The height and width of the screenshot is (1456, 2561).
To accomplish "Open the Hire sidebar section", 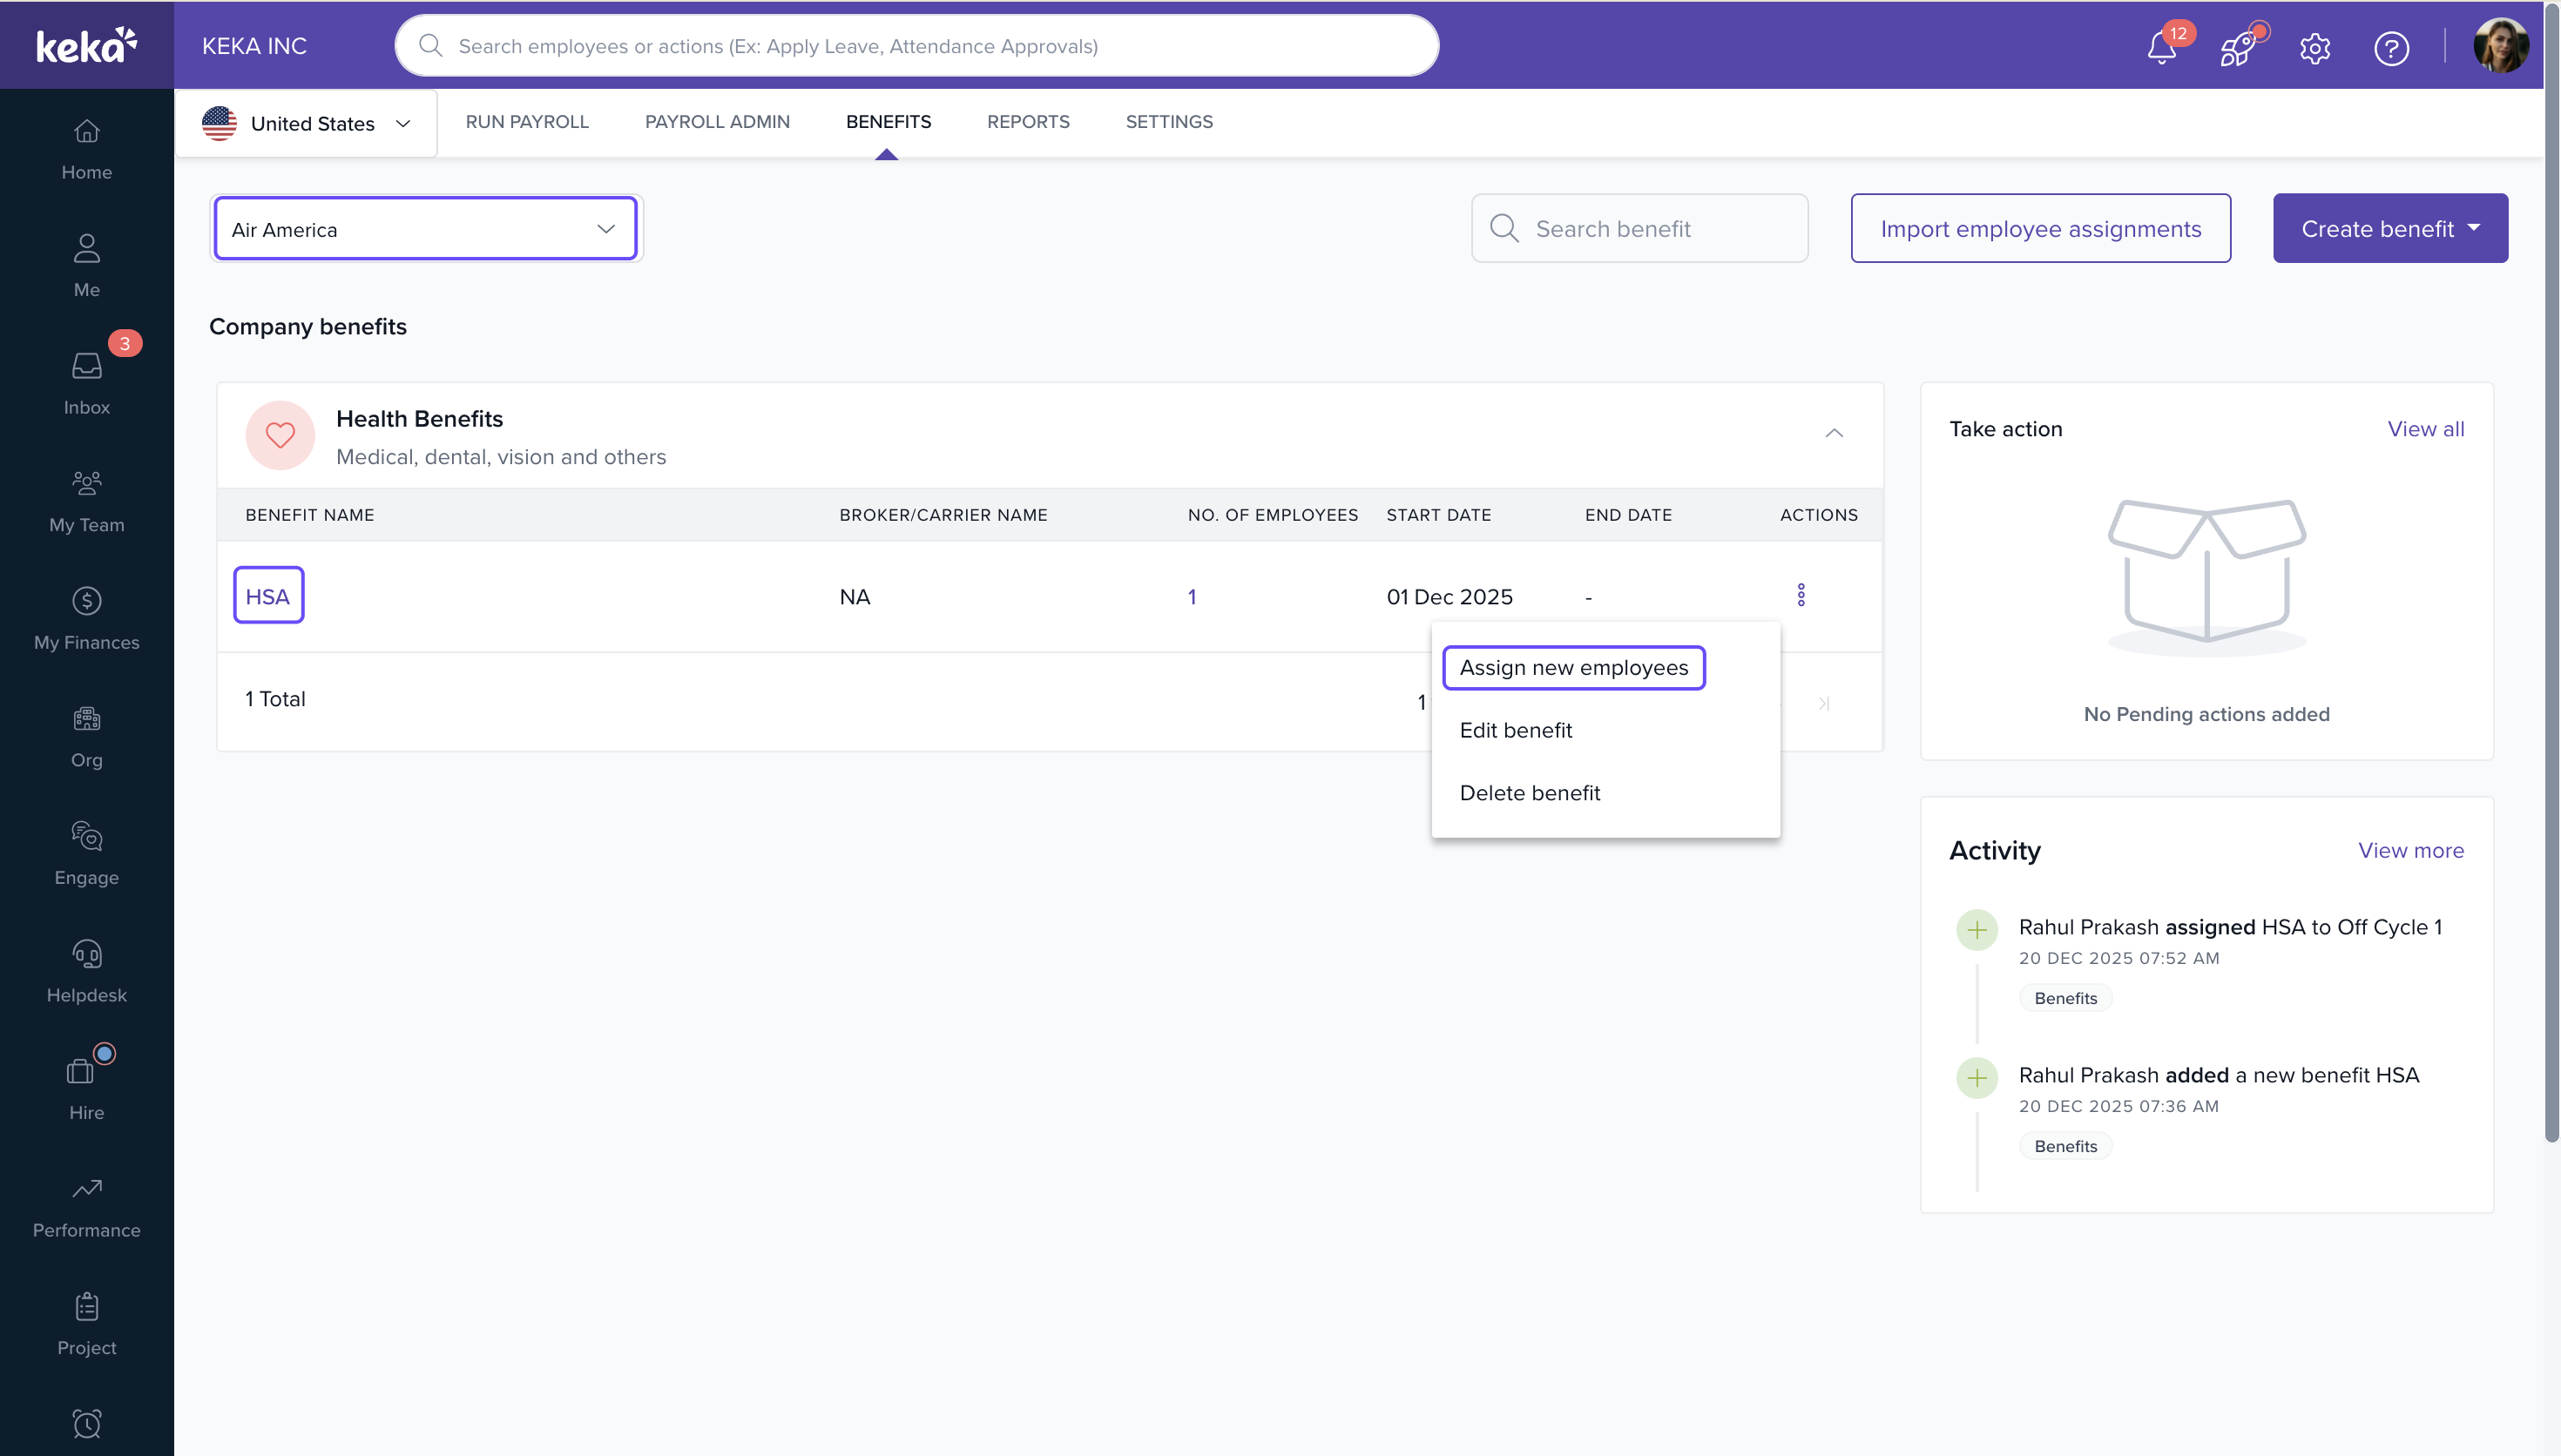I will tap(87, 1088).
